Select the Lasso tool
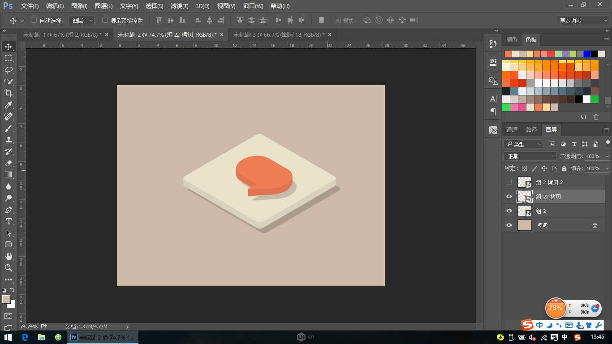612x344 pixels. point(8,70)
